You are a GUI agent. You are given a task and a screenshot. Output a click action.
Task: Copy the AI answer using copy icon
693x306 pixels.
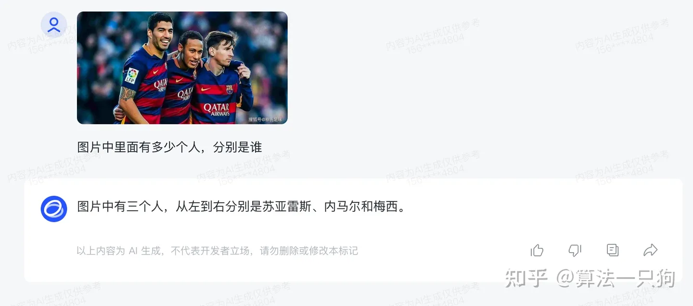[613, 250]
